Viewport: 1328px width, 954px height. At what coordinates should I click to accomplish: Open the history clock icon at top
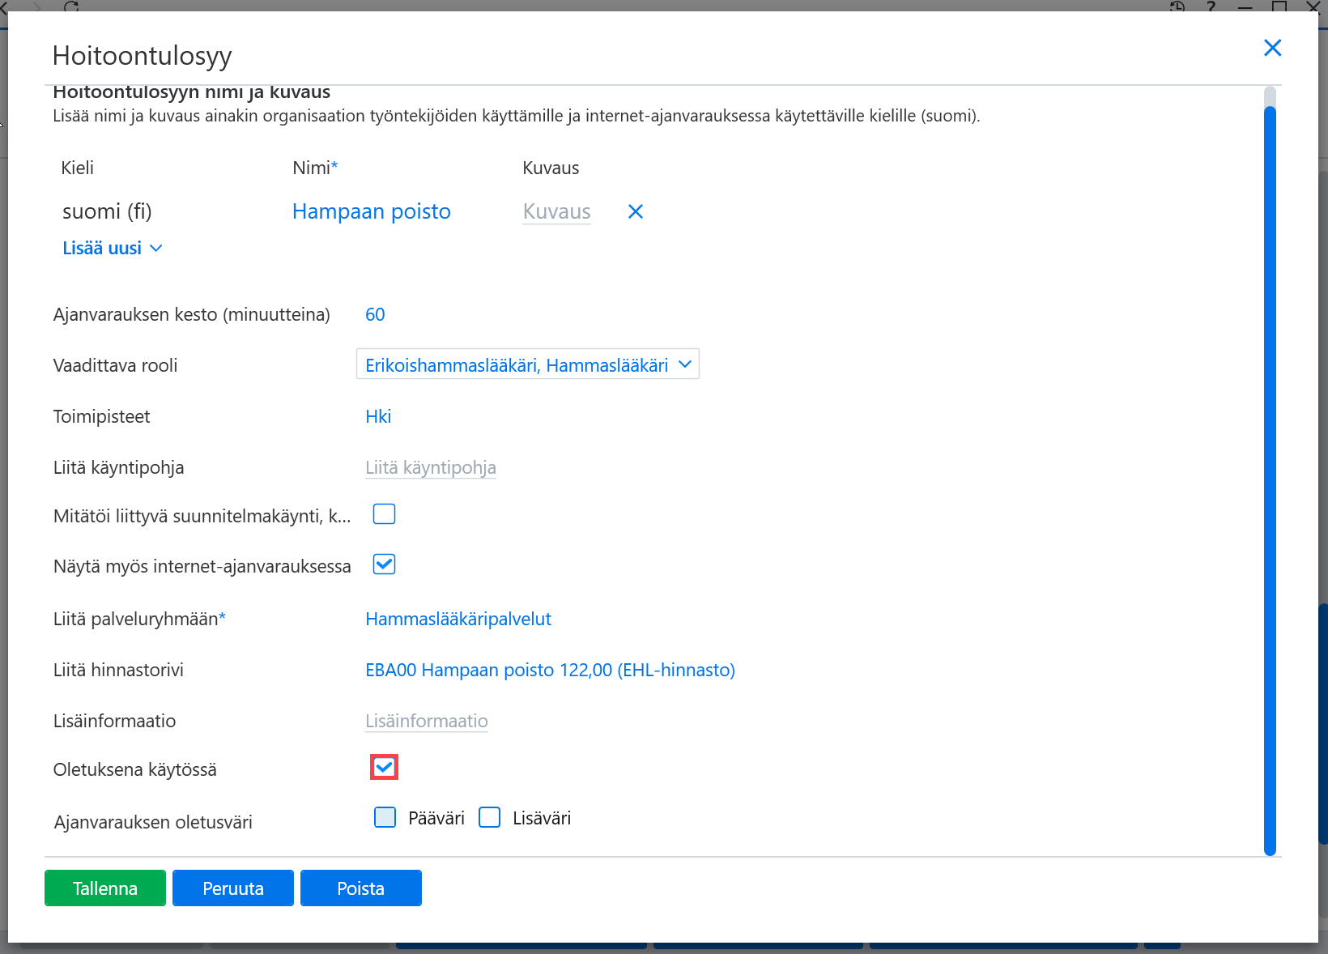(x=1177, y=6)
